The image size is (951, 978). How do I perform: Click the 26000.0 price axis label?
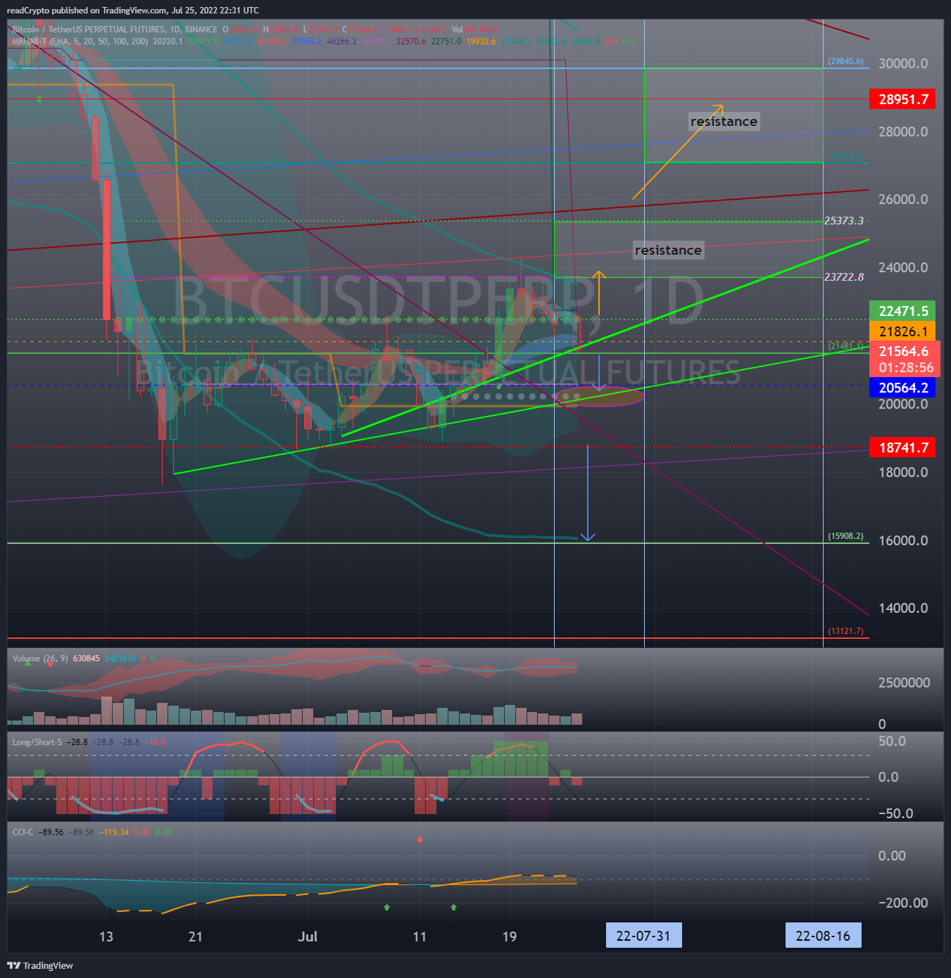pyautogui.click(x=903, y=199)
